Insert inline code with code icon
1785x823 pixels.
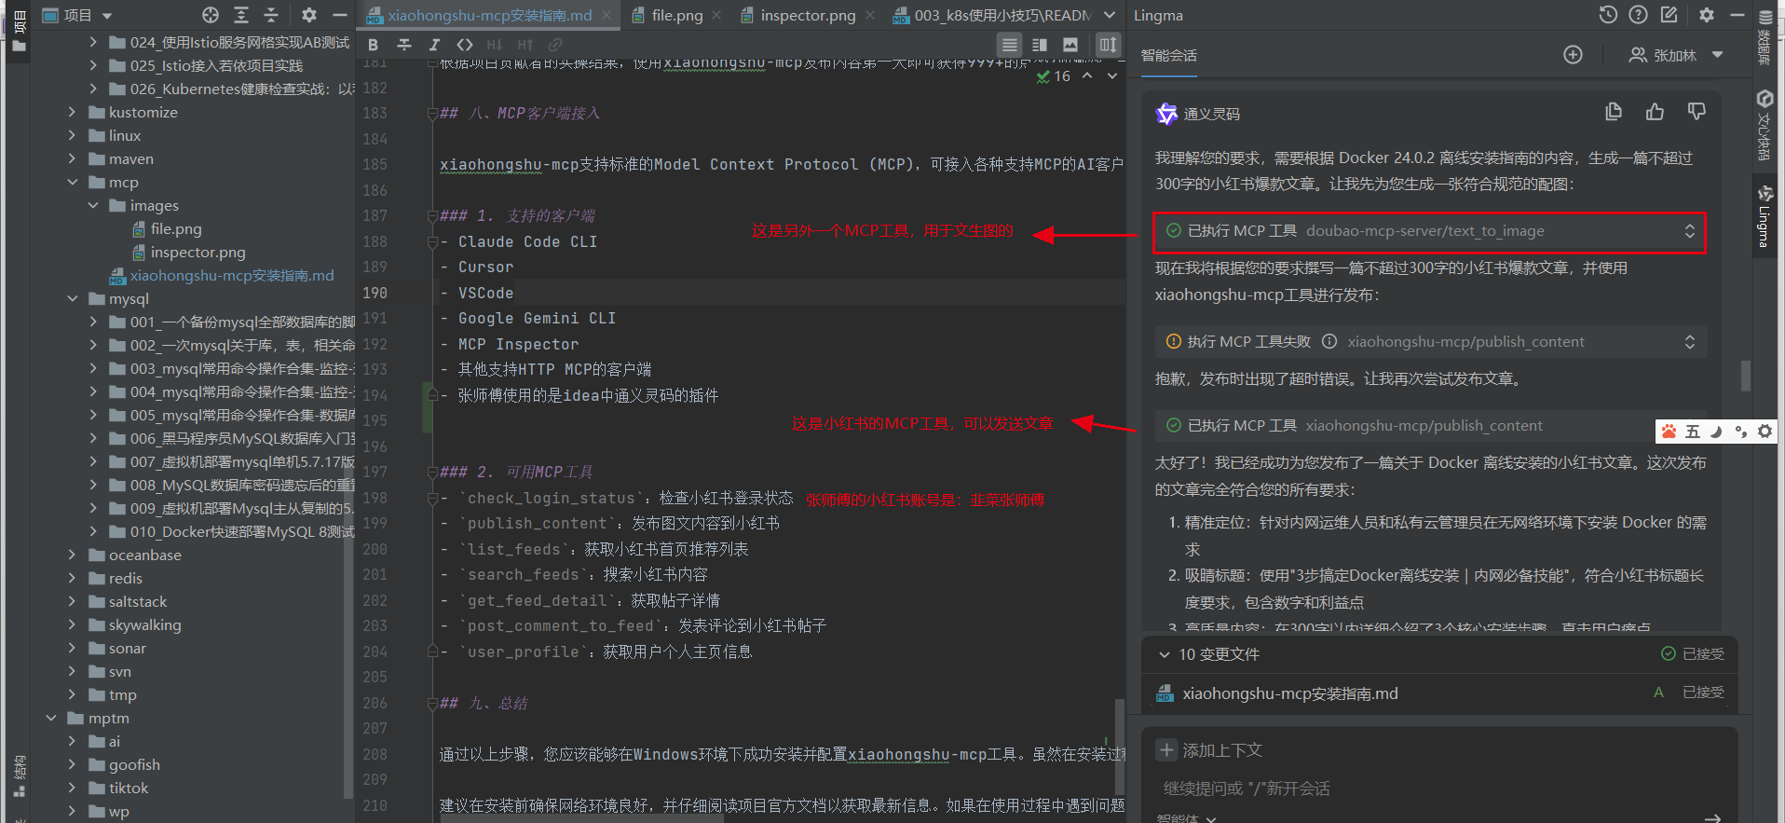(465, 45)
